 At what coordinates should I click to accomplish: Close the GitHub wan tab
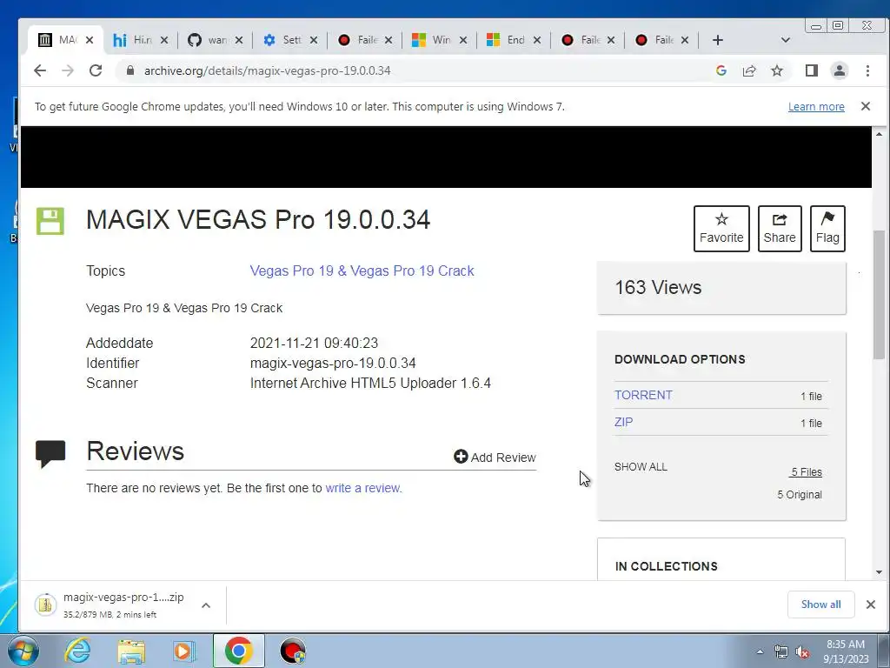[x=239, y=40]
